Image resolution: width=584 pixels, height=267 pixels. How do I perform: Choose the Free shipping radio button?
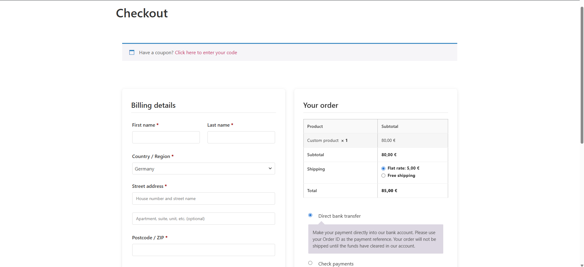383,176
